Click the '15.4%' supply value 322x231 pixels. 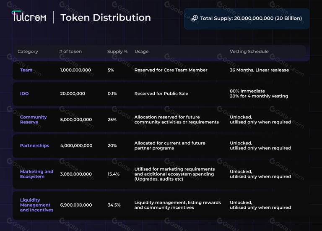[113, 174]
